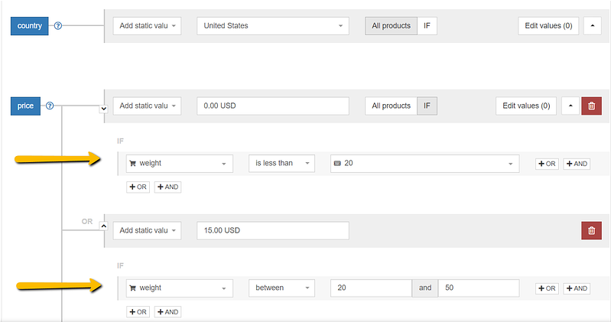
Task: Select IF toggle in the price row
Action: 427,106
